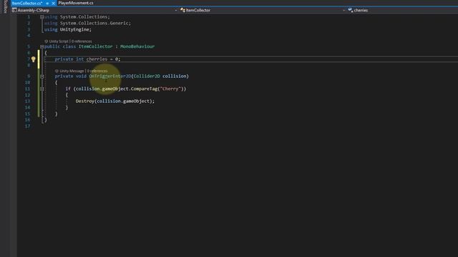Screen dimensions: 458x257
Task: Collapse the OnTriggerEnter2D method block
Action: [42, 76]
